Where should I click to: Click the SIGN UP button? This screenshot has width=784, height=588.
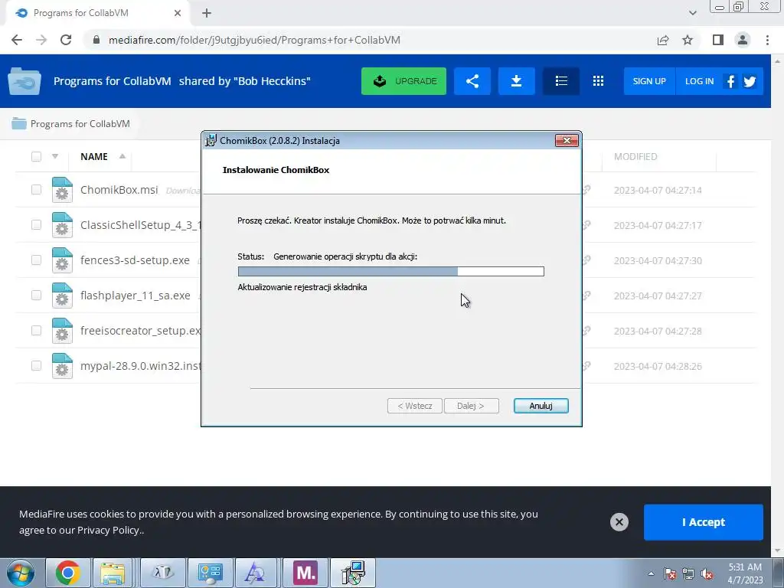point(649,81)
